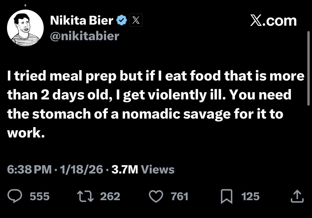312x218 pixels.
Task: Click the reply speech bubble icon
Action: [x=17, y=196]
